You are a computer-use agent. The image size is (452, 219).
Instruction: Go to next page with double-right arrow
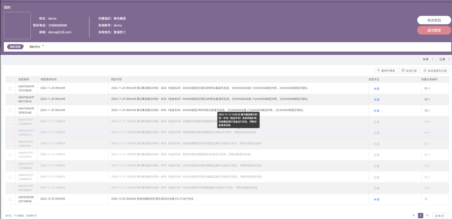427,215
